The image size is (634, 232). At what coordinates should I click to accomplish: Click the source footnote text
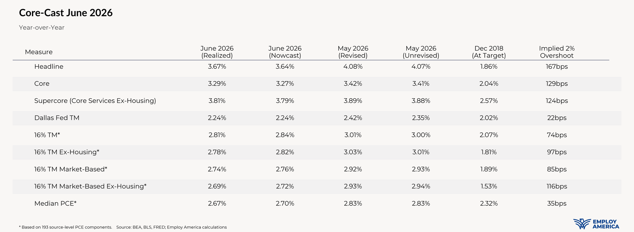171,227
